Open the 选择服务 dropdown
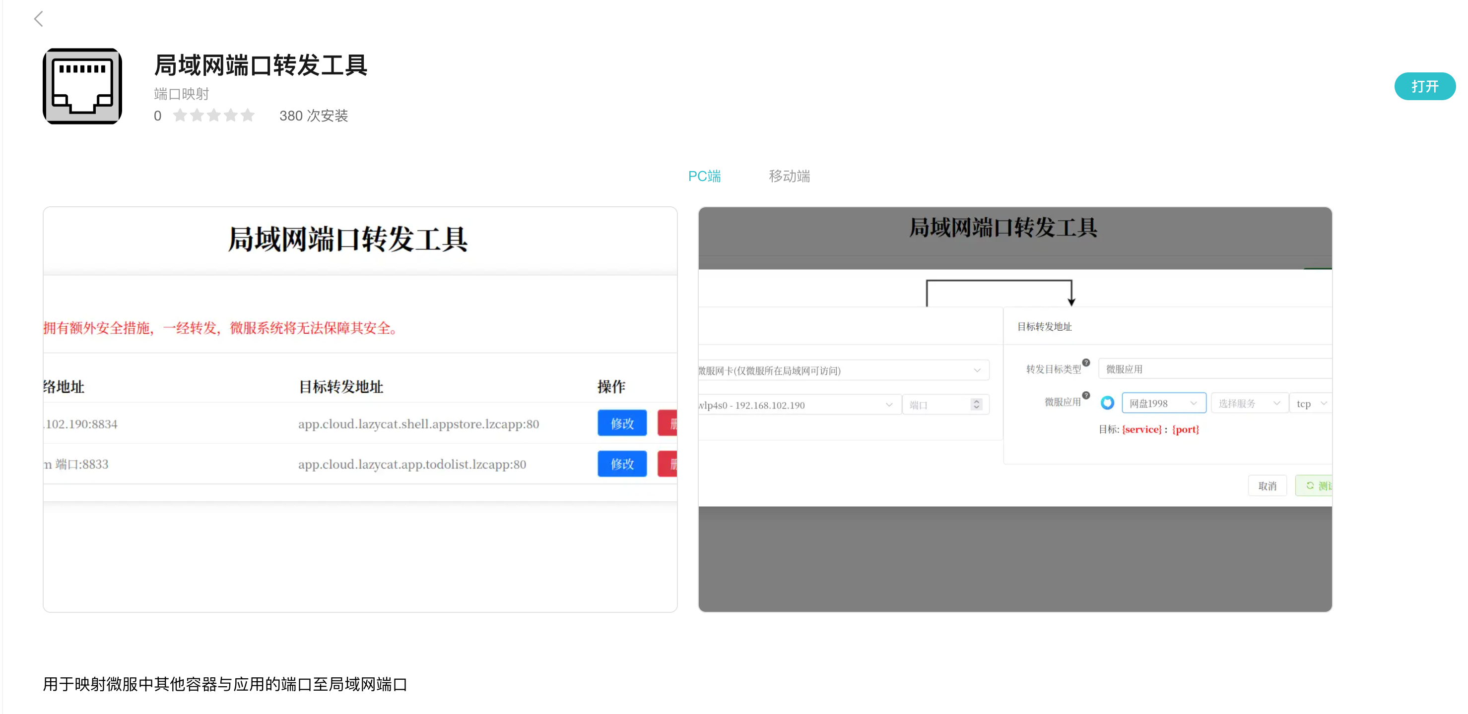The image size is (1468, 714). 1249,403
